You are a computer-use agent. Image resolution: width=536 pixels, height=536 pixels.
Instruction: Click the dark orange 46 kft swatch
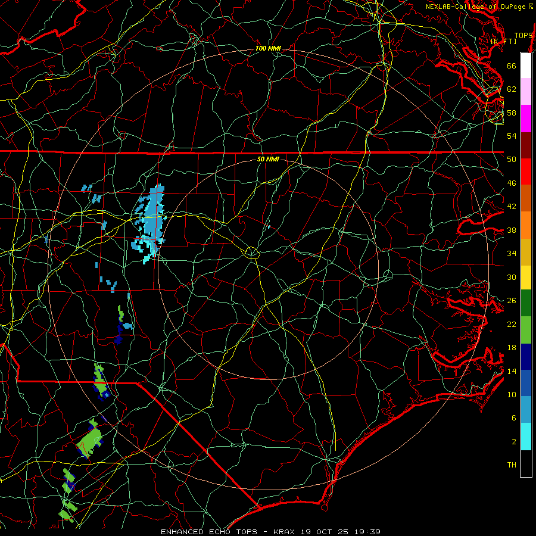[x=526, y=198]
